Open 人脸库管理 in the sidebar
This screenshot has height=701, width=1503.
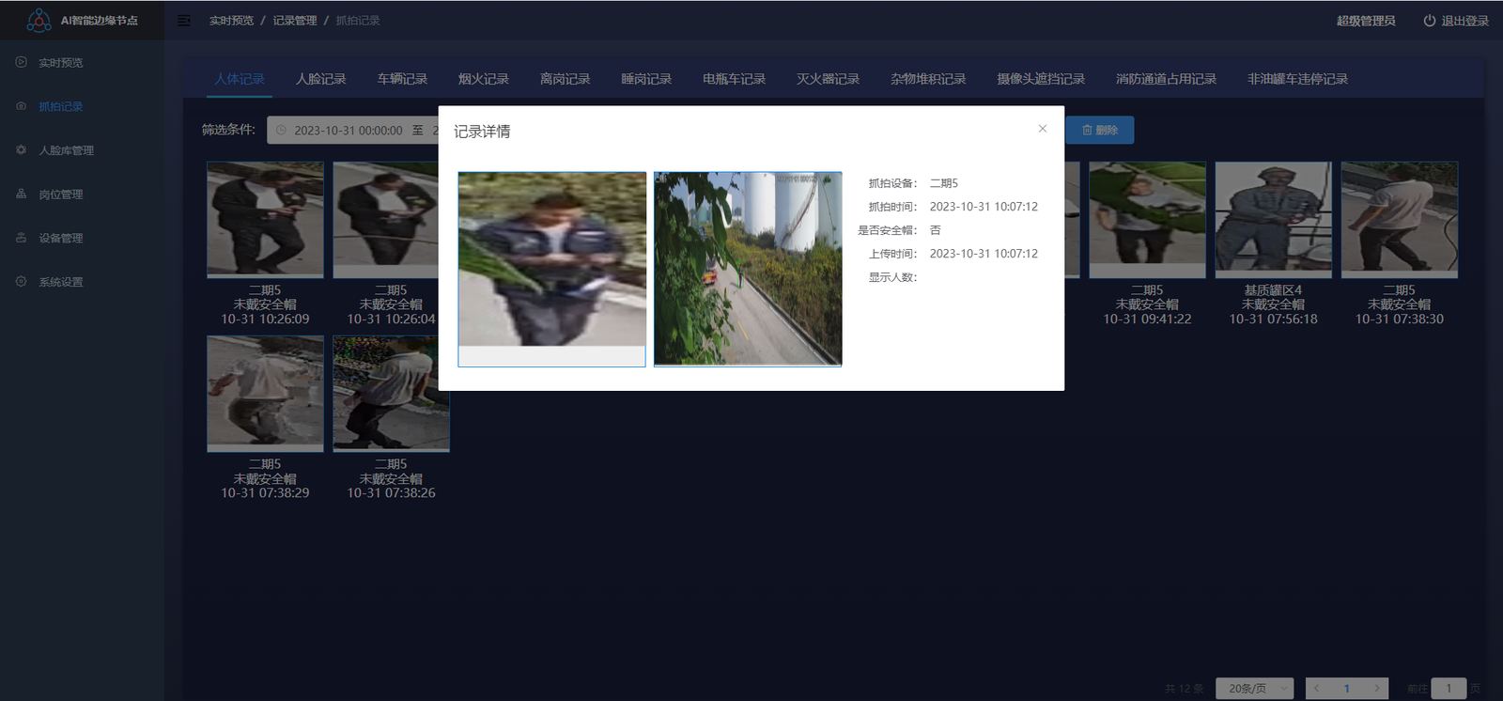tap(66, 150)
